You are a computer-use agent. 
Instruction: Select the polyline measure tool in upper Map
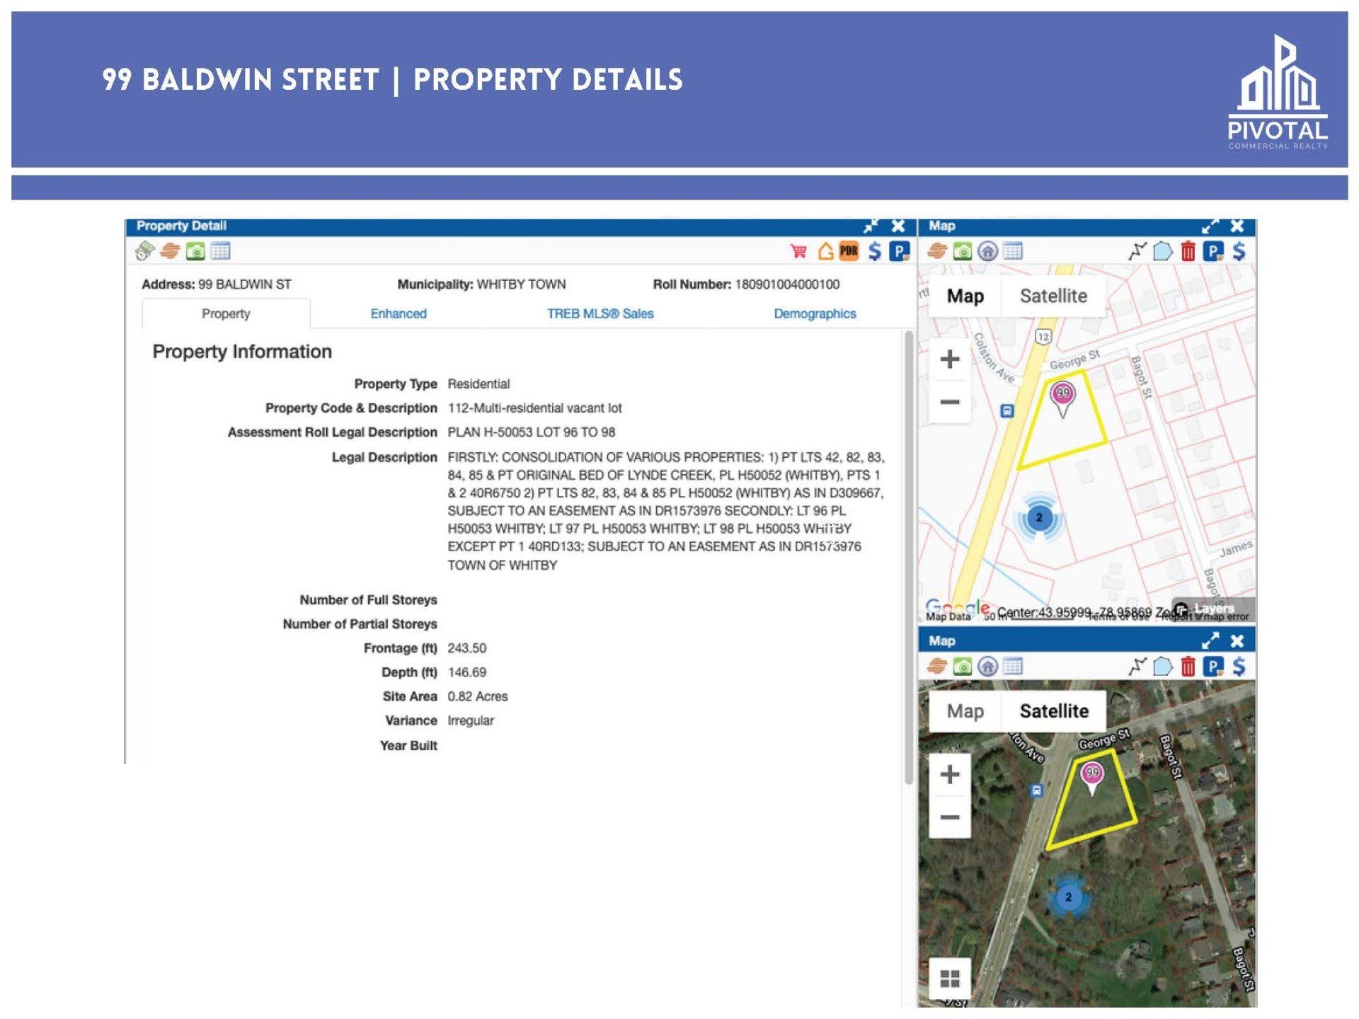(1137, 251)
